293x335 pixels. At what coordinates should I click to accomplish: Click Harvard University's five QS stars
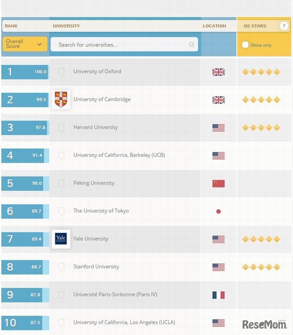pos(261,127)
